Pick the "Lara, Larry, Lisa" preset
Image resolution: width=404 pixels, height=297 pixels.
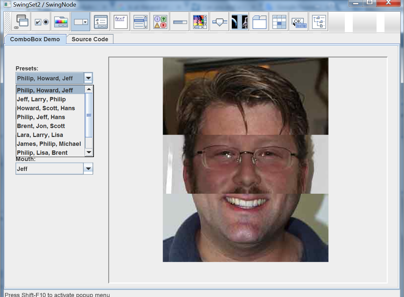pyautogui.click(x=40, y=135)
